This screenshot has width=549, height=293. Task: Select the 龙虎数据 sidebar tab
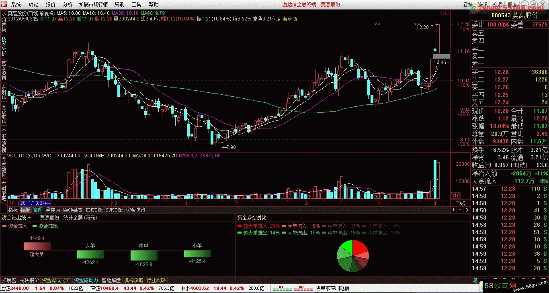point(4,167)
